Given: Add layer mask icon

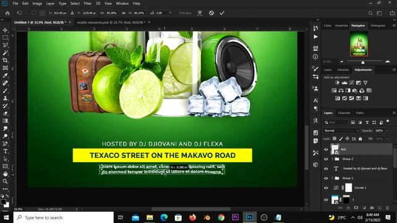Looking at the screenshot, I should click(x=356, y=208).
